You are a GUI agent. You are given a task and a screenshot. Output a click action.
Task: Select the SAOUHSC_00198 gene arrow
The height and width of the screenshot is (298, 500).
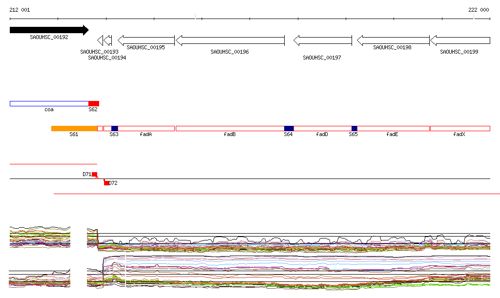[393, 40]
